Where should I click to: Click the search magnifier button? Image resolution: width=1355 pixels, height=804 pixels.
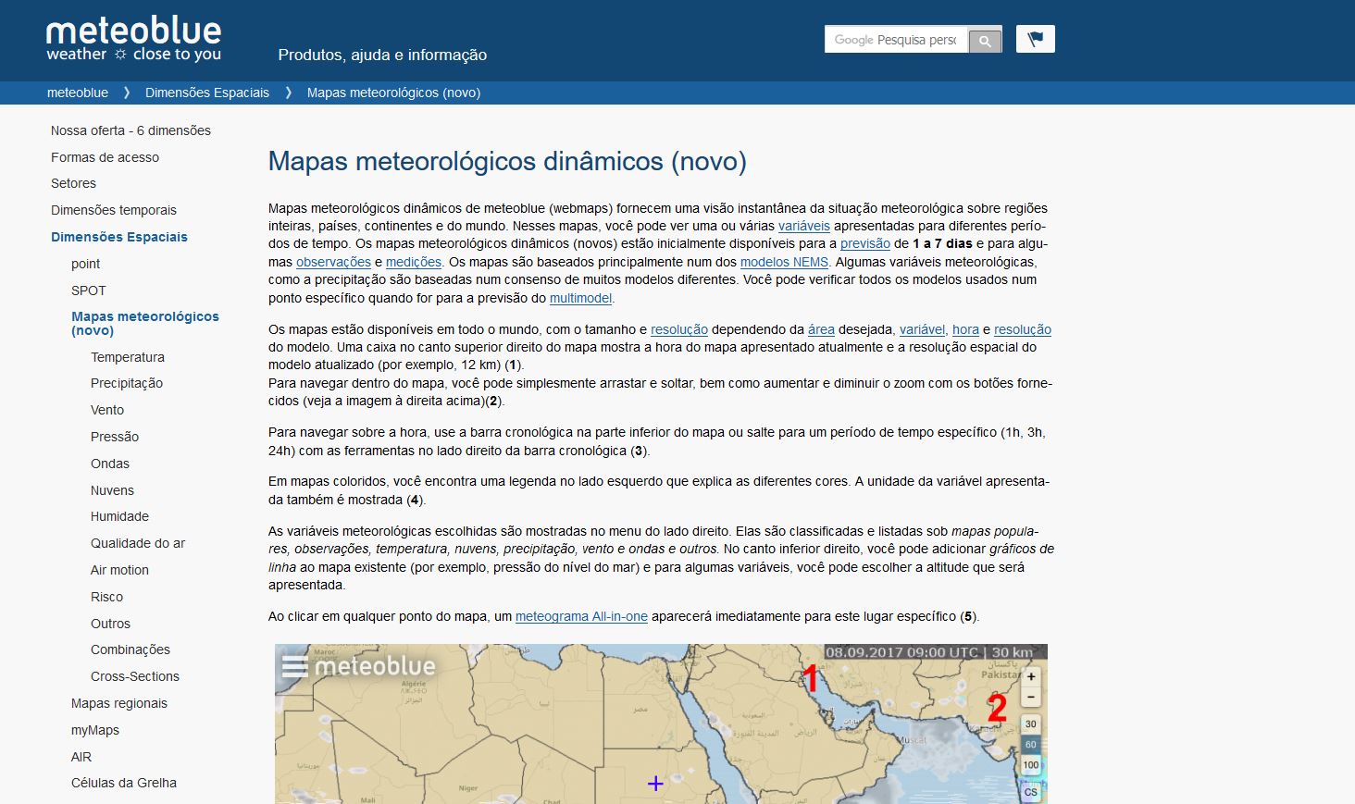coord(985,41)
